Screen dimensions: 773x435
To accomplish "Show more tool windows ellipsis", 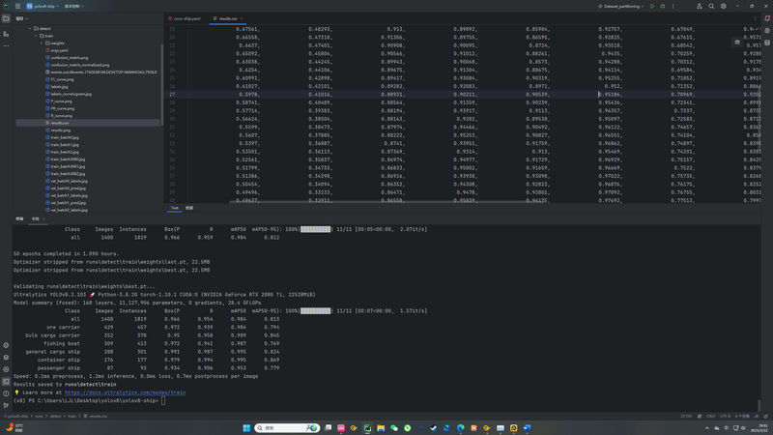I will point(6,45).
